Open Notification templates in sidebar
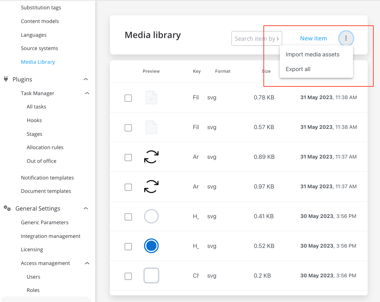This screenshot has height=302, width=380. point(47,178)
